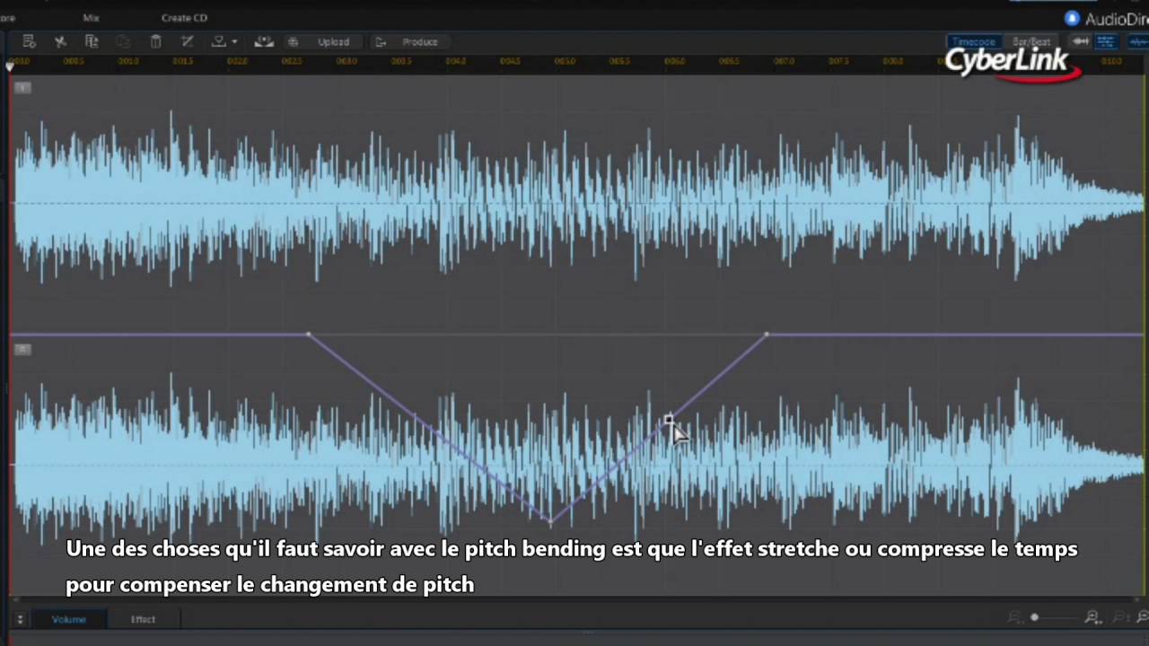Switch time ruler to Timecode mode
The height and width of the screenshot is (646, 1149).
974,41
